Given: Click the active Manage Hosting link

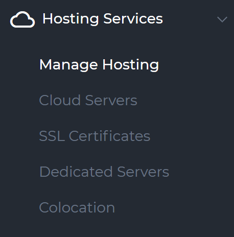Looking at the screenshot, I should [x=99, y=64].
